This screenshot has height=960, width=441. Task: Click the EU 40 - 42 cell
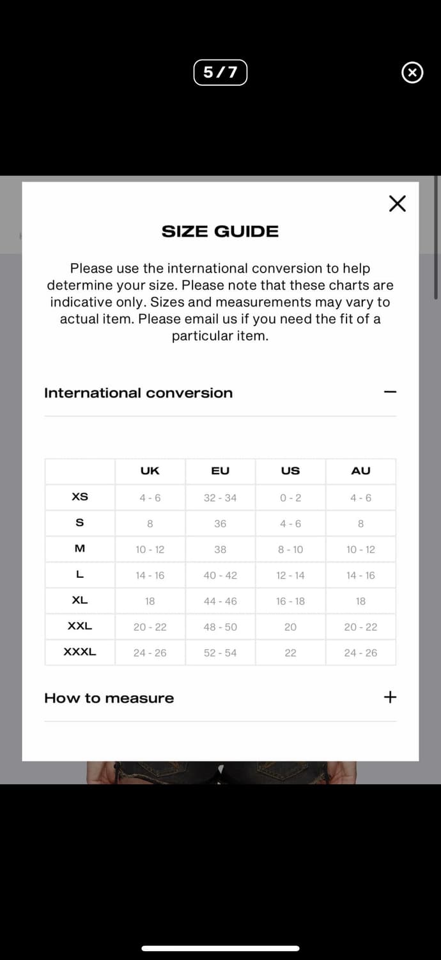(220, 575)
